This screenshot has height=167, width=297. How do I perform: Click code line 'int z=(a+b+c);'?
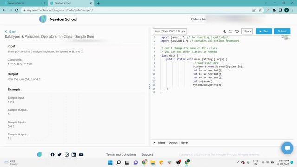click(203, 81)
